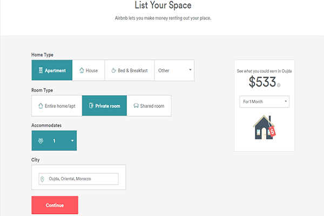Click the house with price tag illustration
324x216 pixels.
pos(264,129)
